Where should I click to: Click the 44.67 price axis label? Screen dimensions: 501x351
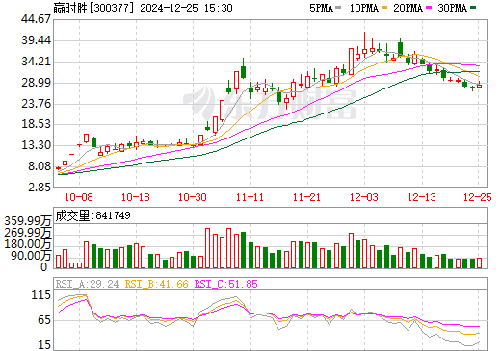(x=36, y=19)
